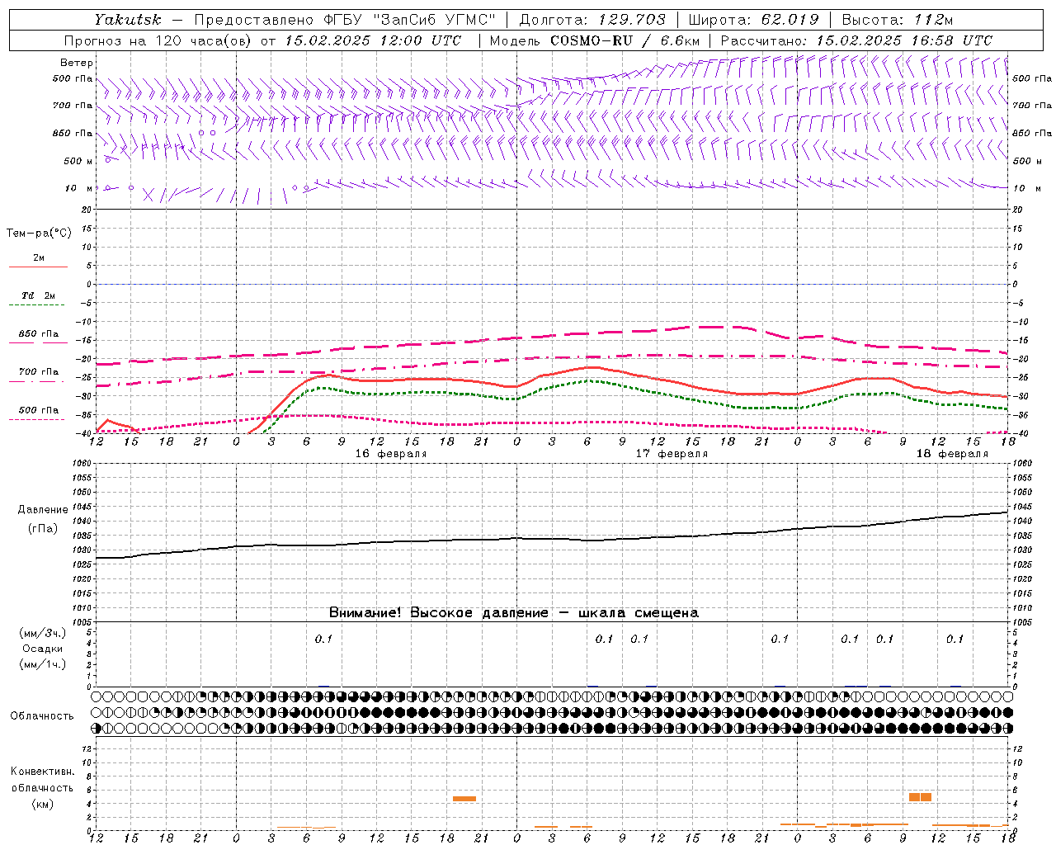Image resolution: width=1056 pixels, height=845 pixels.
Task: Click the 'Широта: 62.019' value
Action: 753,19
